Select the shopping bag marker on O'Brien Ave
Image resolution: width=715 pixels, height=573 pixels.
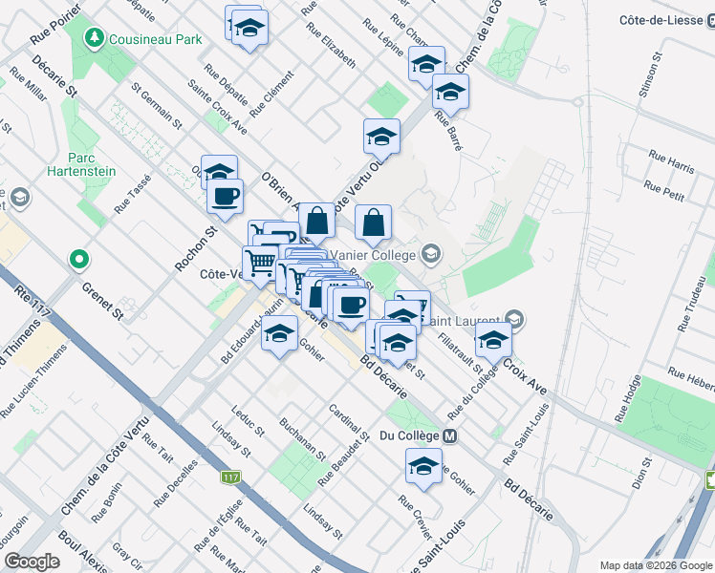point(316,223)
